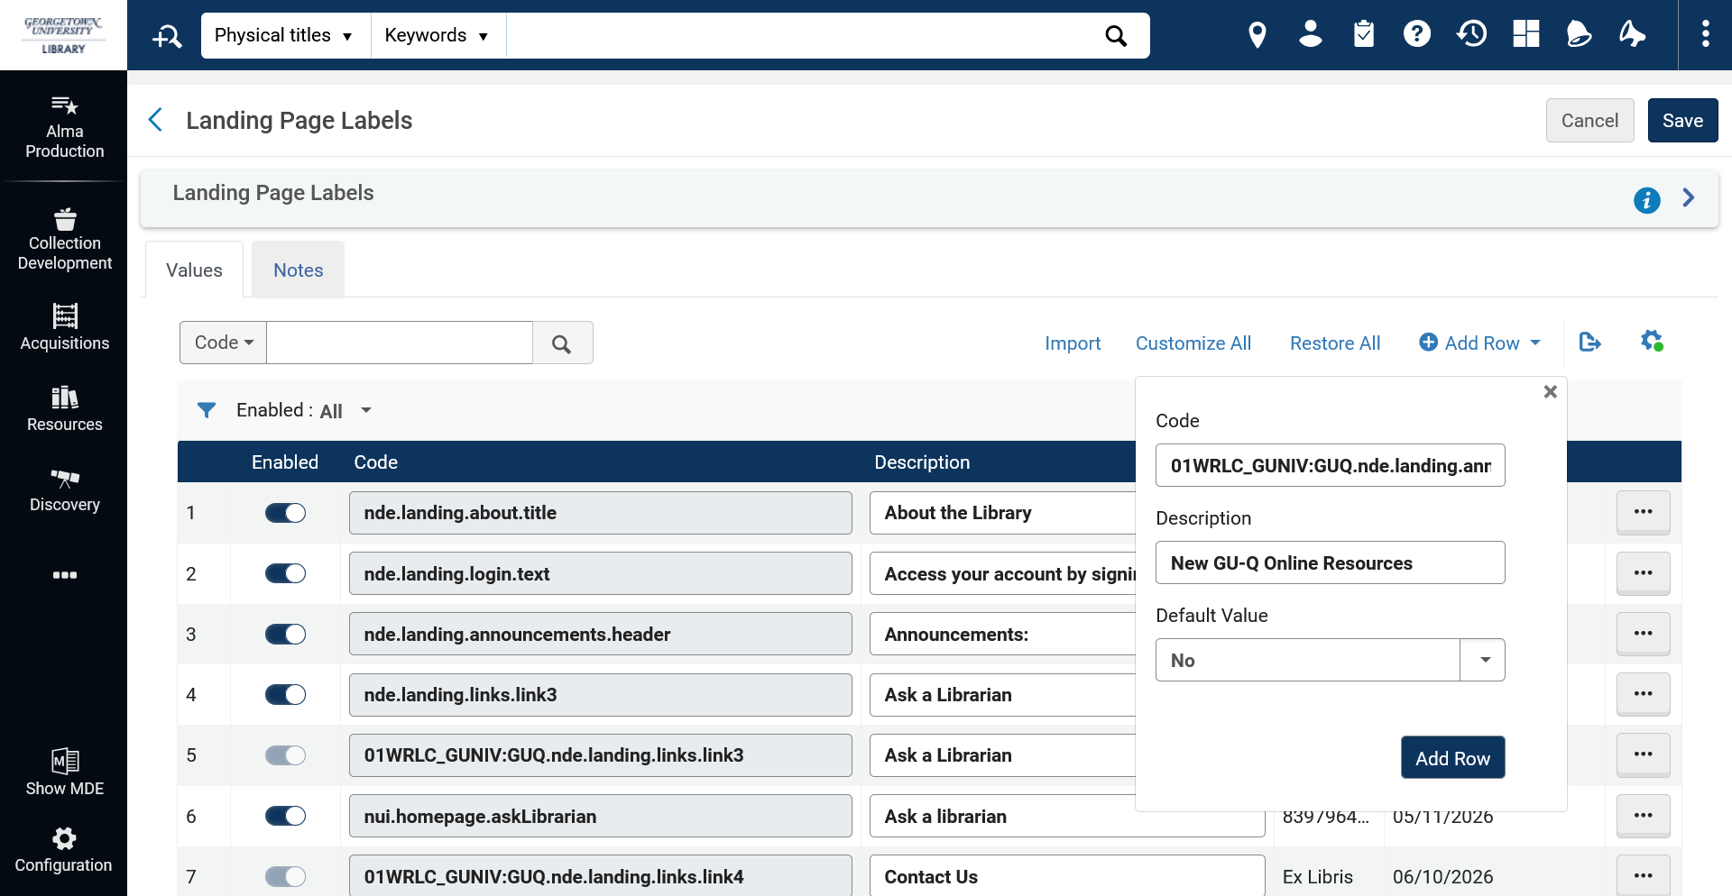Open recent entities history icon

pyautogui.click(x=1471, y=35)
